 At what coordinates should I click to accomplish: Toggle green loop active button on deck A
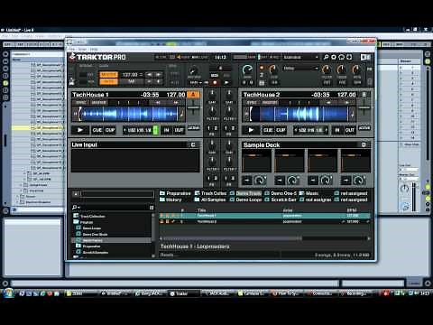click(x=156, y=130)
